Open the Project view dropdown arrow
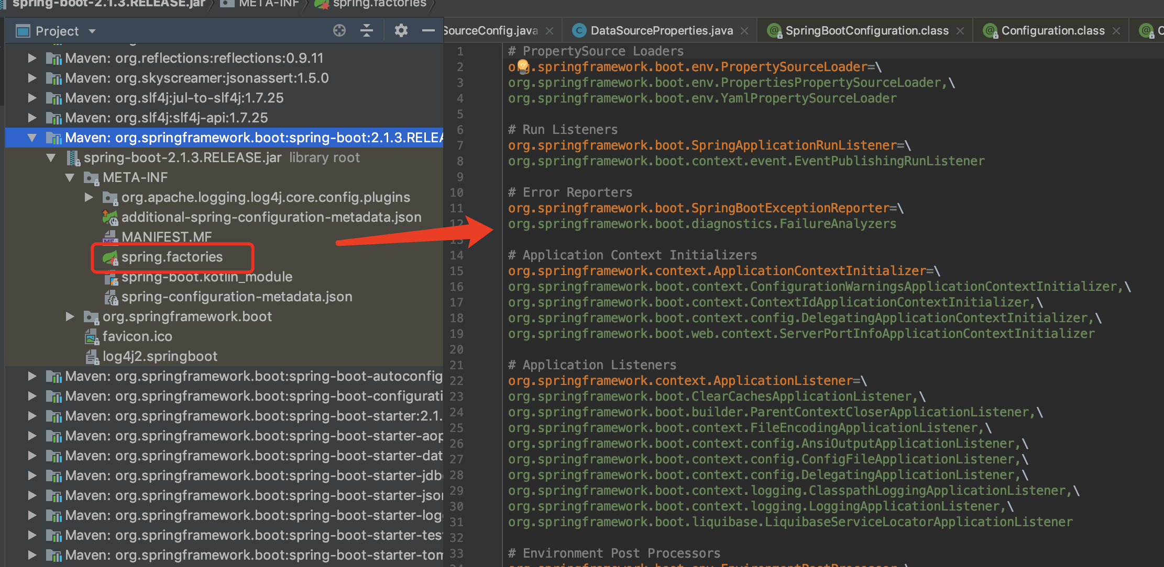The image size is (1164, 567). click(92, 31)
